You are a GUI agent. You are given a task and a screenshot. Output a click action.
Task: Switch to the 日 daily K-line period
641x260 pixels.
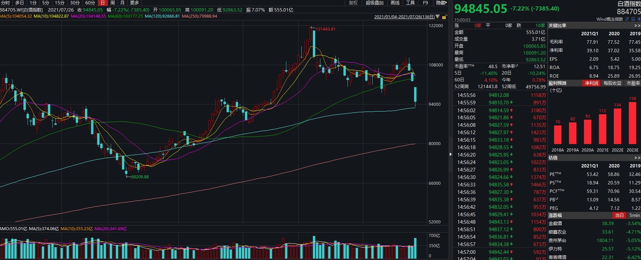click(103, 3)
